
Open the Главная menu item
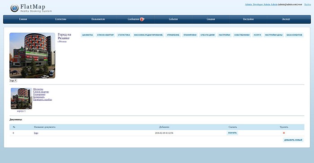pyautogui.click(x=23, y=19)
